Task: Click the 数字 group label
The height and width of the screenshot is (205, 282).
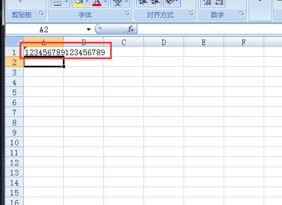Action: (x=217, y=15)
